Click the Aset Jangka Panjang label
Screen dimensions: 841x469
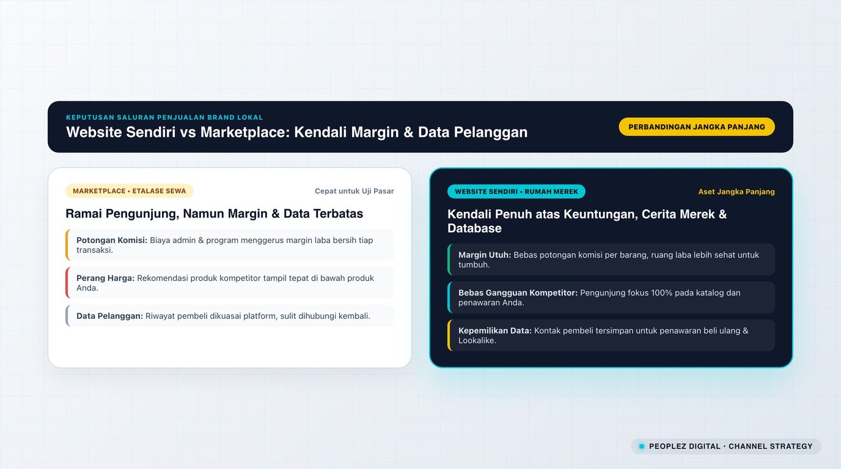click(736, 192)
